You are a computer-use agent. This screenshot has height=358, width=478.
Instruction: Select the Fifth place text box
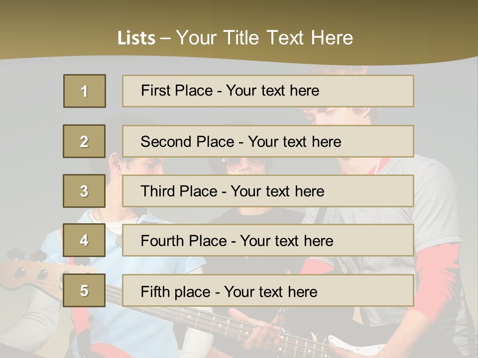tap(268, 290)
